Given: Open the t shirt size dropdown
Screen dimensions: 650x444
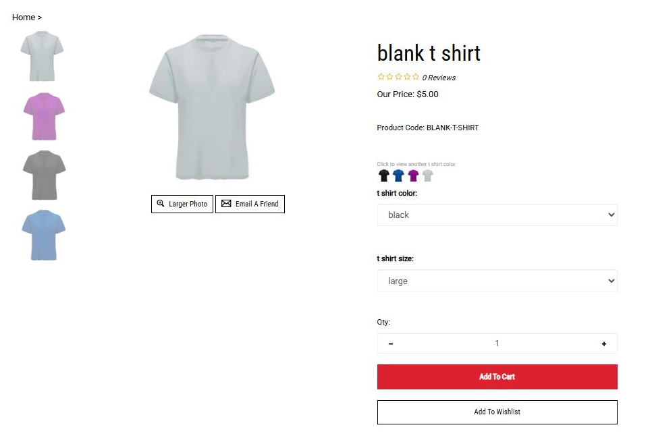Looking at the screenshot, I should click(x=497, y=281).
